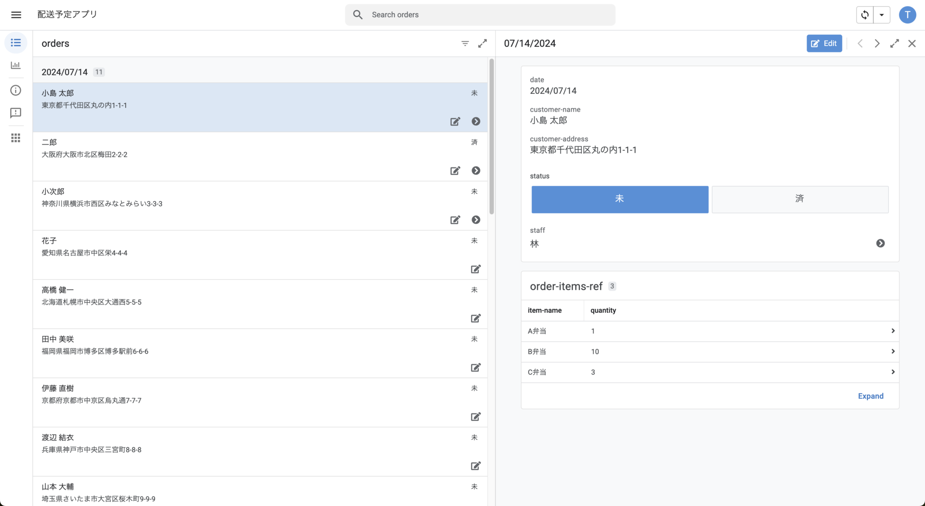
Task: Open the info icon in sidebar
Action: (x=16, y=90)
